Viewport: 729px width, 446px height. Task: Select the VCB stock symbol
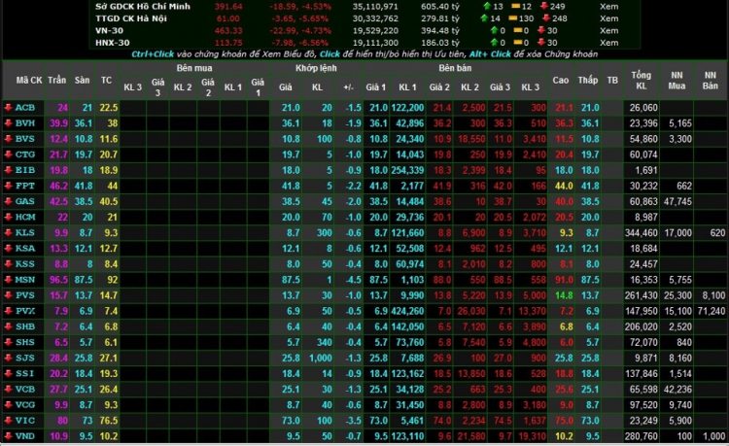[x=25, y=390]
